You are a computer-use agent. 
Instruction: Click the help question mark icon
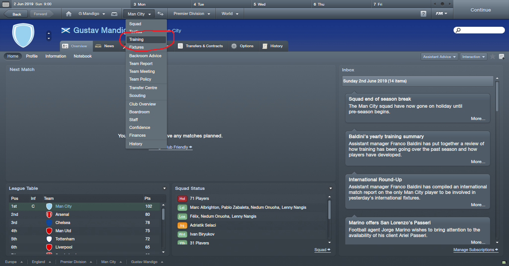click(423, 14)
